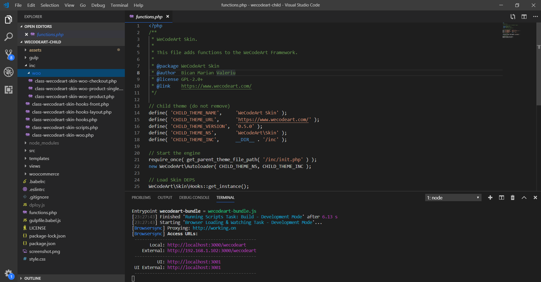Open the Go menu
541x282 pixels.
tap(83, 5)
